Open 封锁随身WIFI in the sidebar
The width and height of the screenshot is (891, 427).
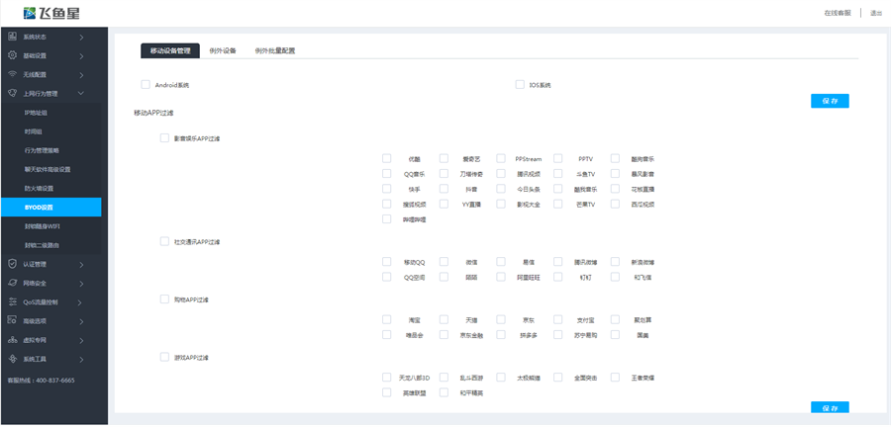click(51, 226)
